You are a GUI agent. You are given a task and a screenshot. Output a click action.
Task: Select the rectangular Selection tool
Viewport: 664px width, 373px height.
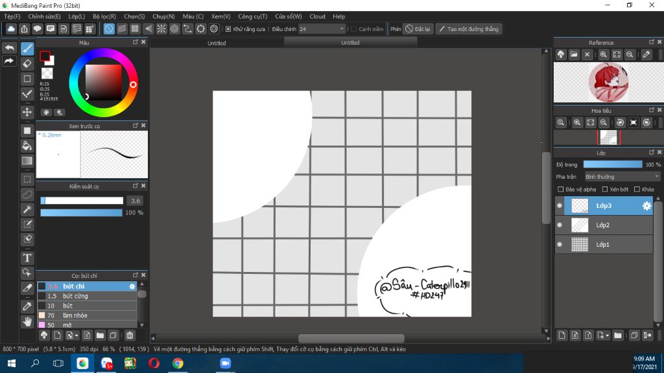27,179
